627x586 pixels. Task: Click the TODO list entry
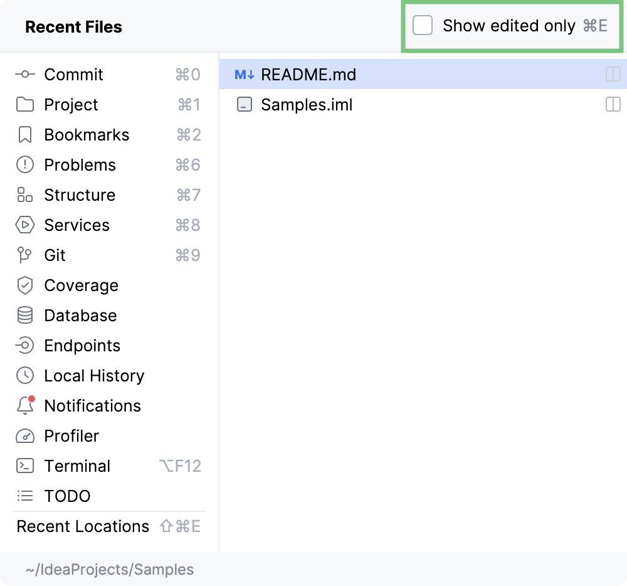point(67,496)
